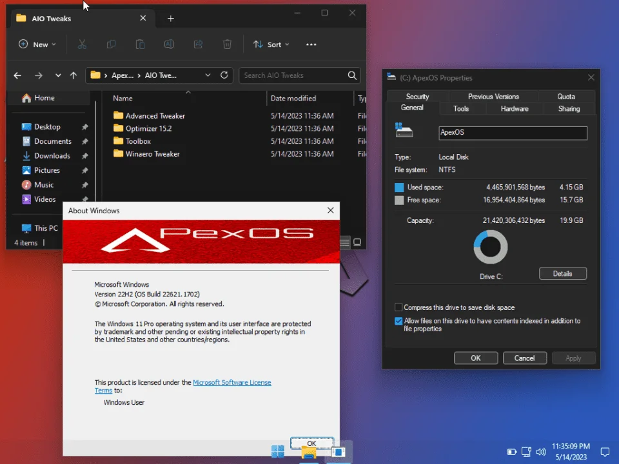Open Documents in the navigation pane

click(x=52, y=141)
